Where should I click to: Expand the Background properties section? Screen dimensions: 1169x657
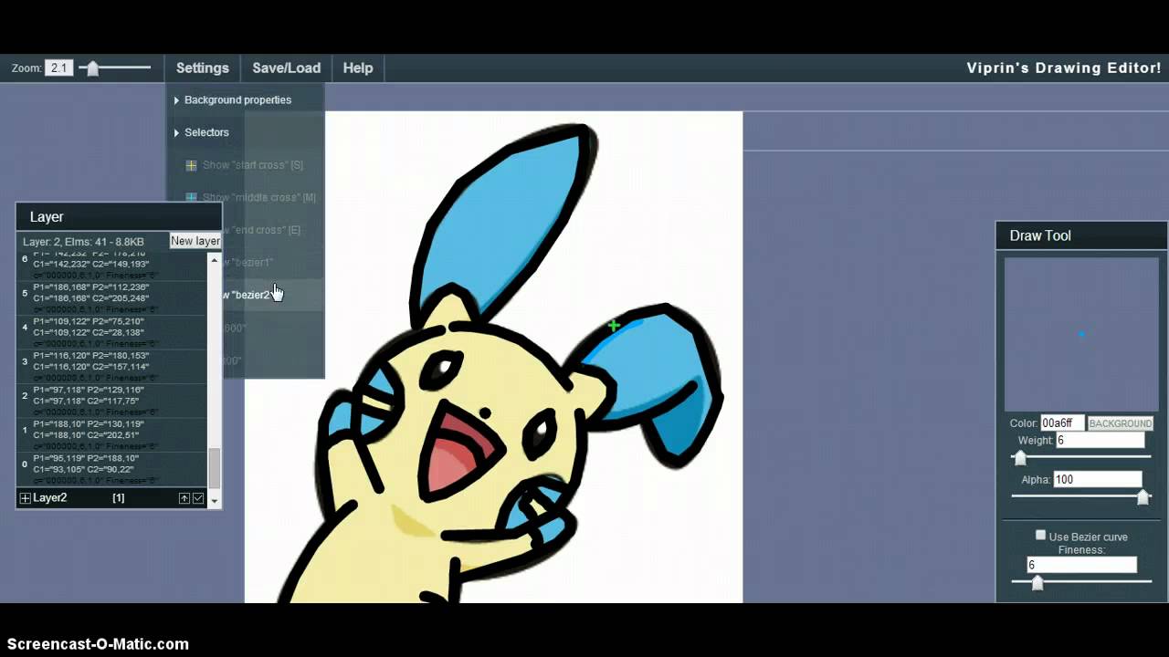click(x=237, y=99)
